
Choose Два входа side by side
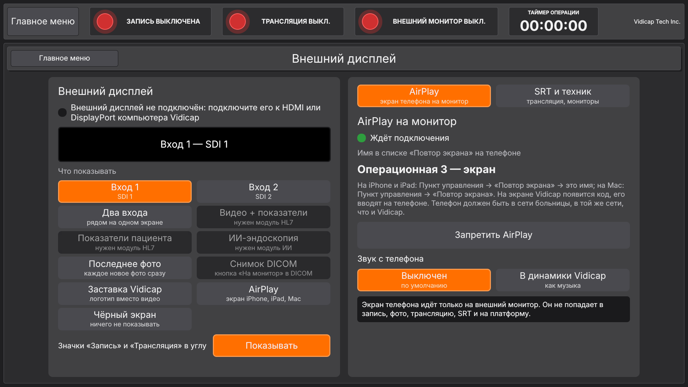[x=125, y=217]
